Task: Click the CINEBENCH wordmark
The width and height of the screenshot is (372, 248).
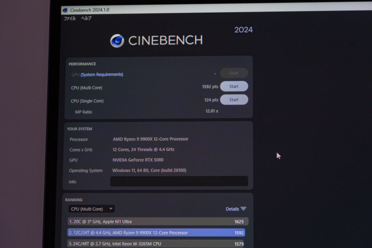Action: (x=165, y=40)
